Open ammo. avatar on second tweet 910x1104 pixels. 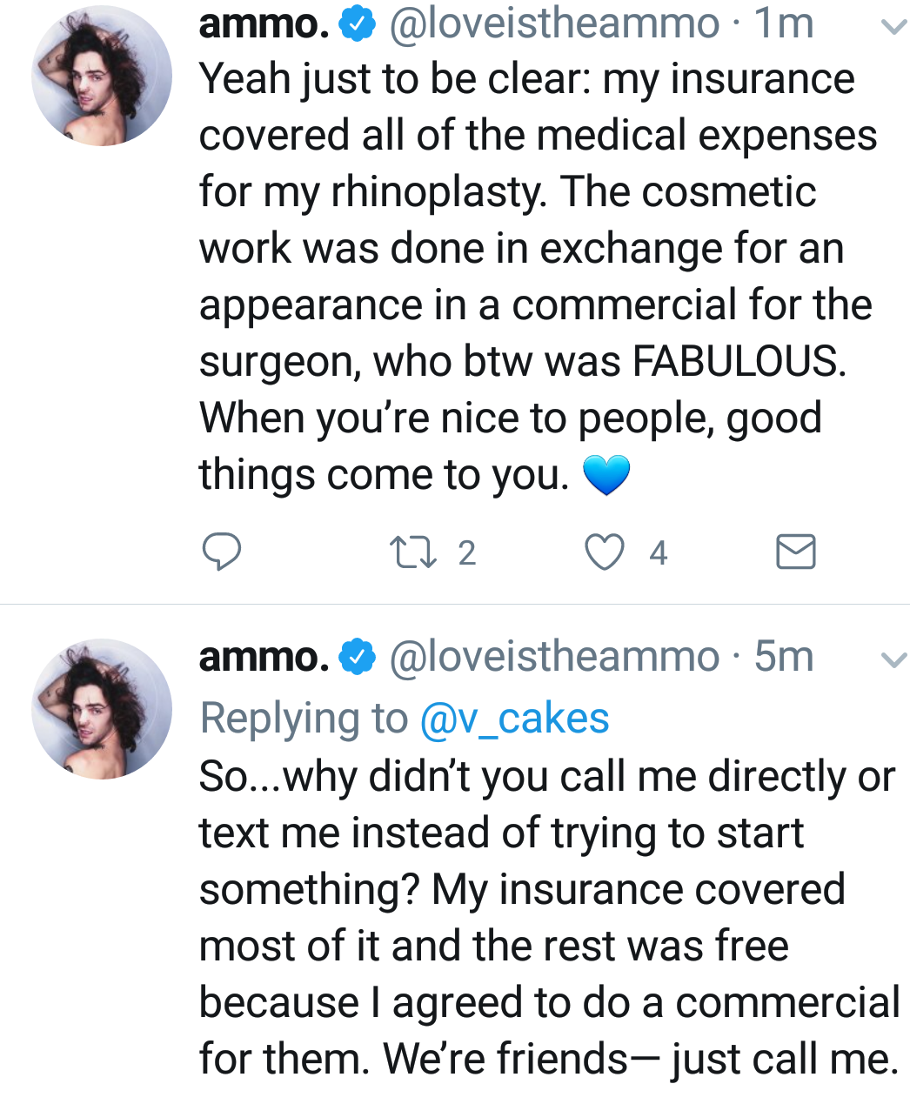pyautogui.click(x=102, y=708)
